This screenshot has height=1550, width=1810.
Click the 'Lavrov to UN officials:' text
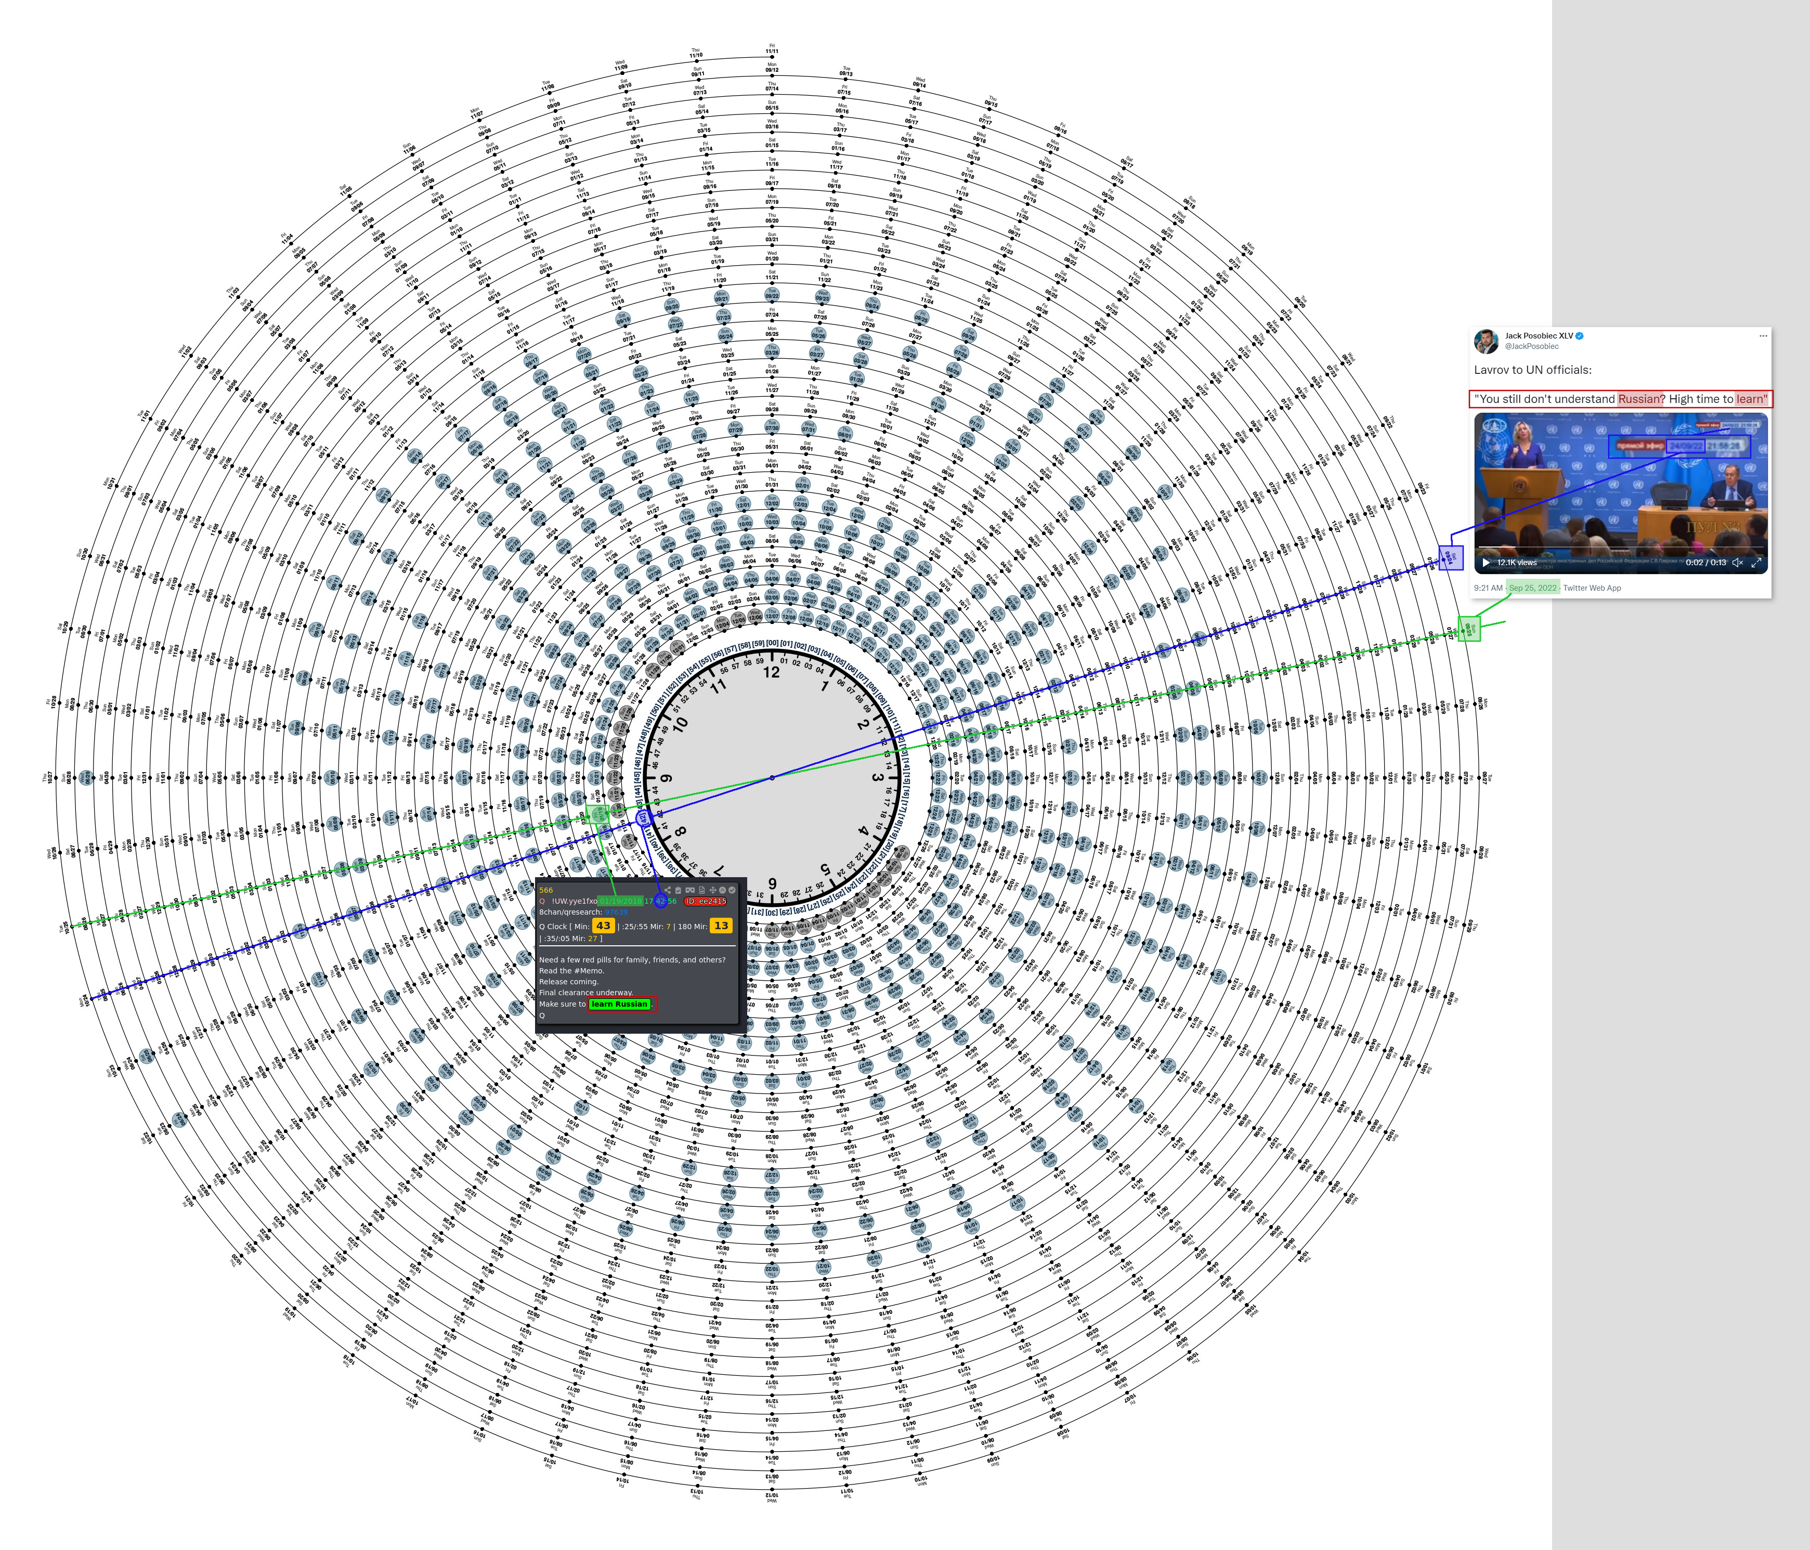[x=1533, y=370]
